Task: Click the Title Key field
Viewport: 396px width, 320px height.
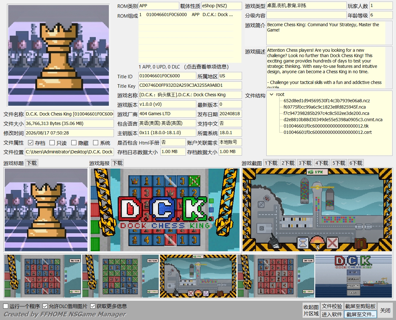Action: (190, 86)
